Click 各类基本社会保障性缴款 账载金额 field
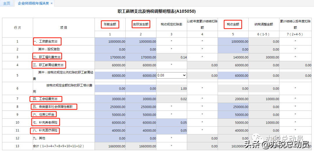Image resolution: width=314 pixels, height=153 pixels. [110, 107]
